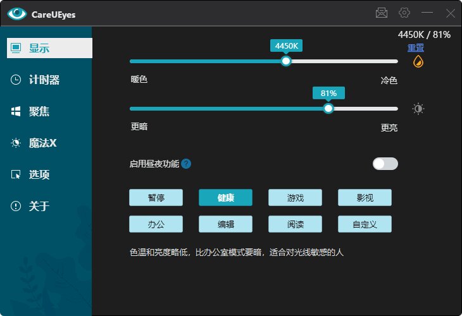This screenshot has height=316, width=462.
Task: Click the 启用昼夜功能 label text
Action: tap(154, 164)
